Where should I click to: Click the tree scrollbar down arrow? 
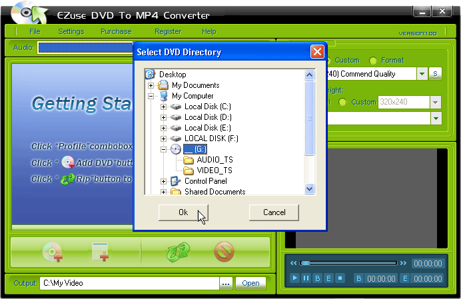point(309,188)
